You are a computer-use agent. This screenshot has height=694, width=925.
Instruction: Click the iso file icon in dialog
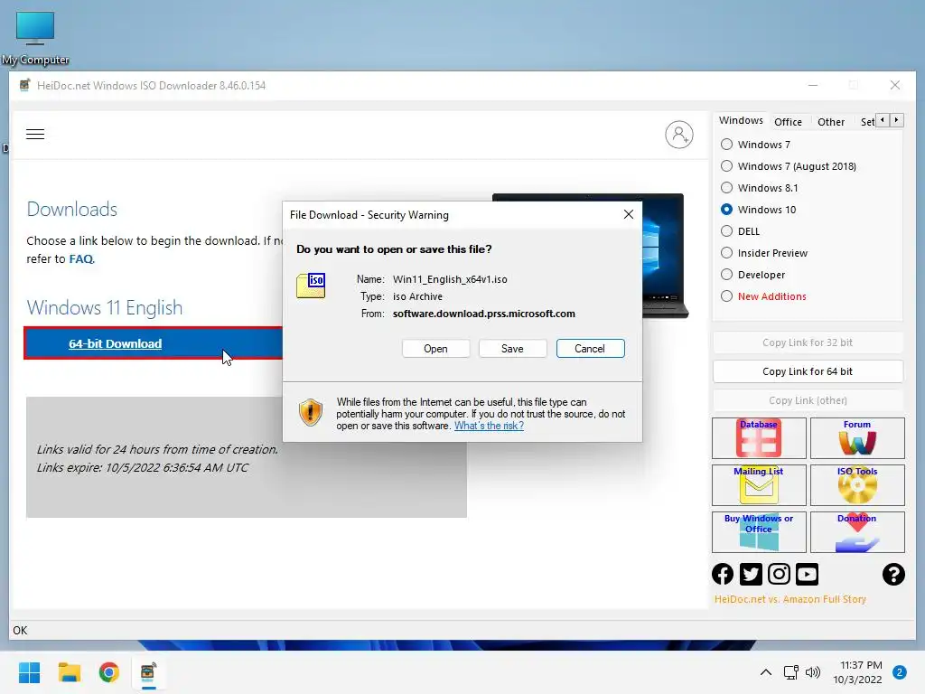click(311, 286)
